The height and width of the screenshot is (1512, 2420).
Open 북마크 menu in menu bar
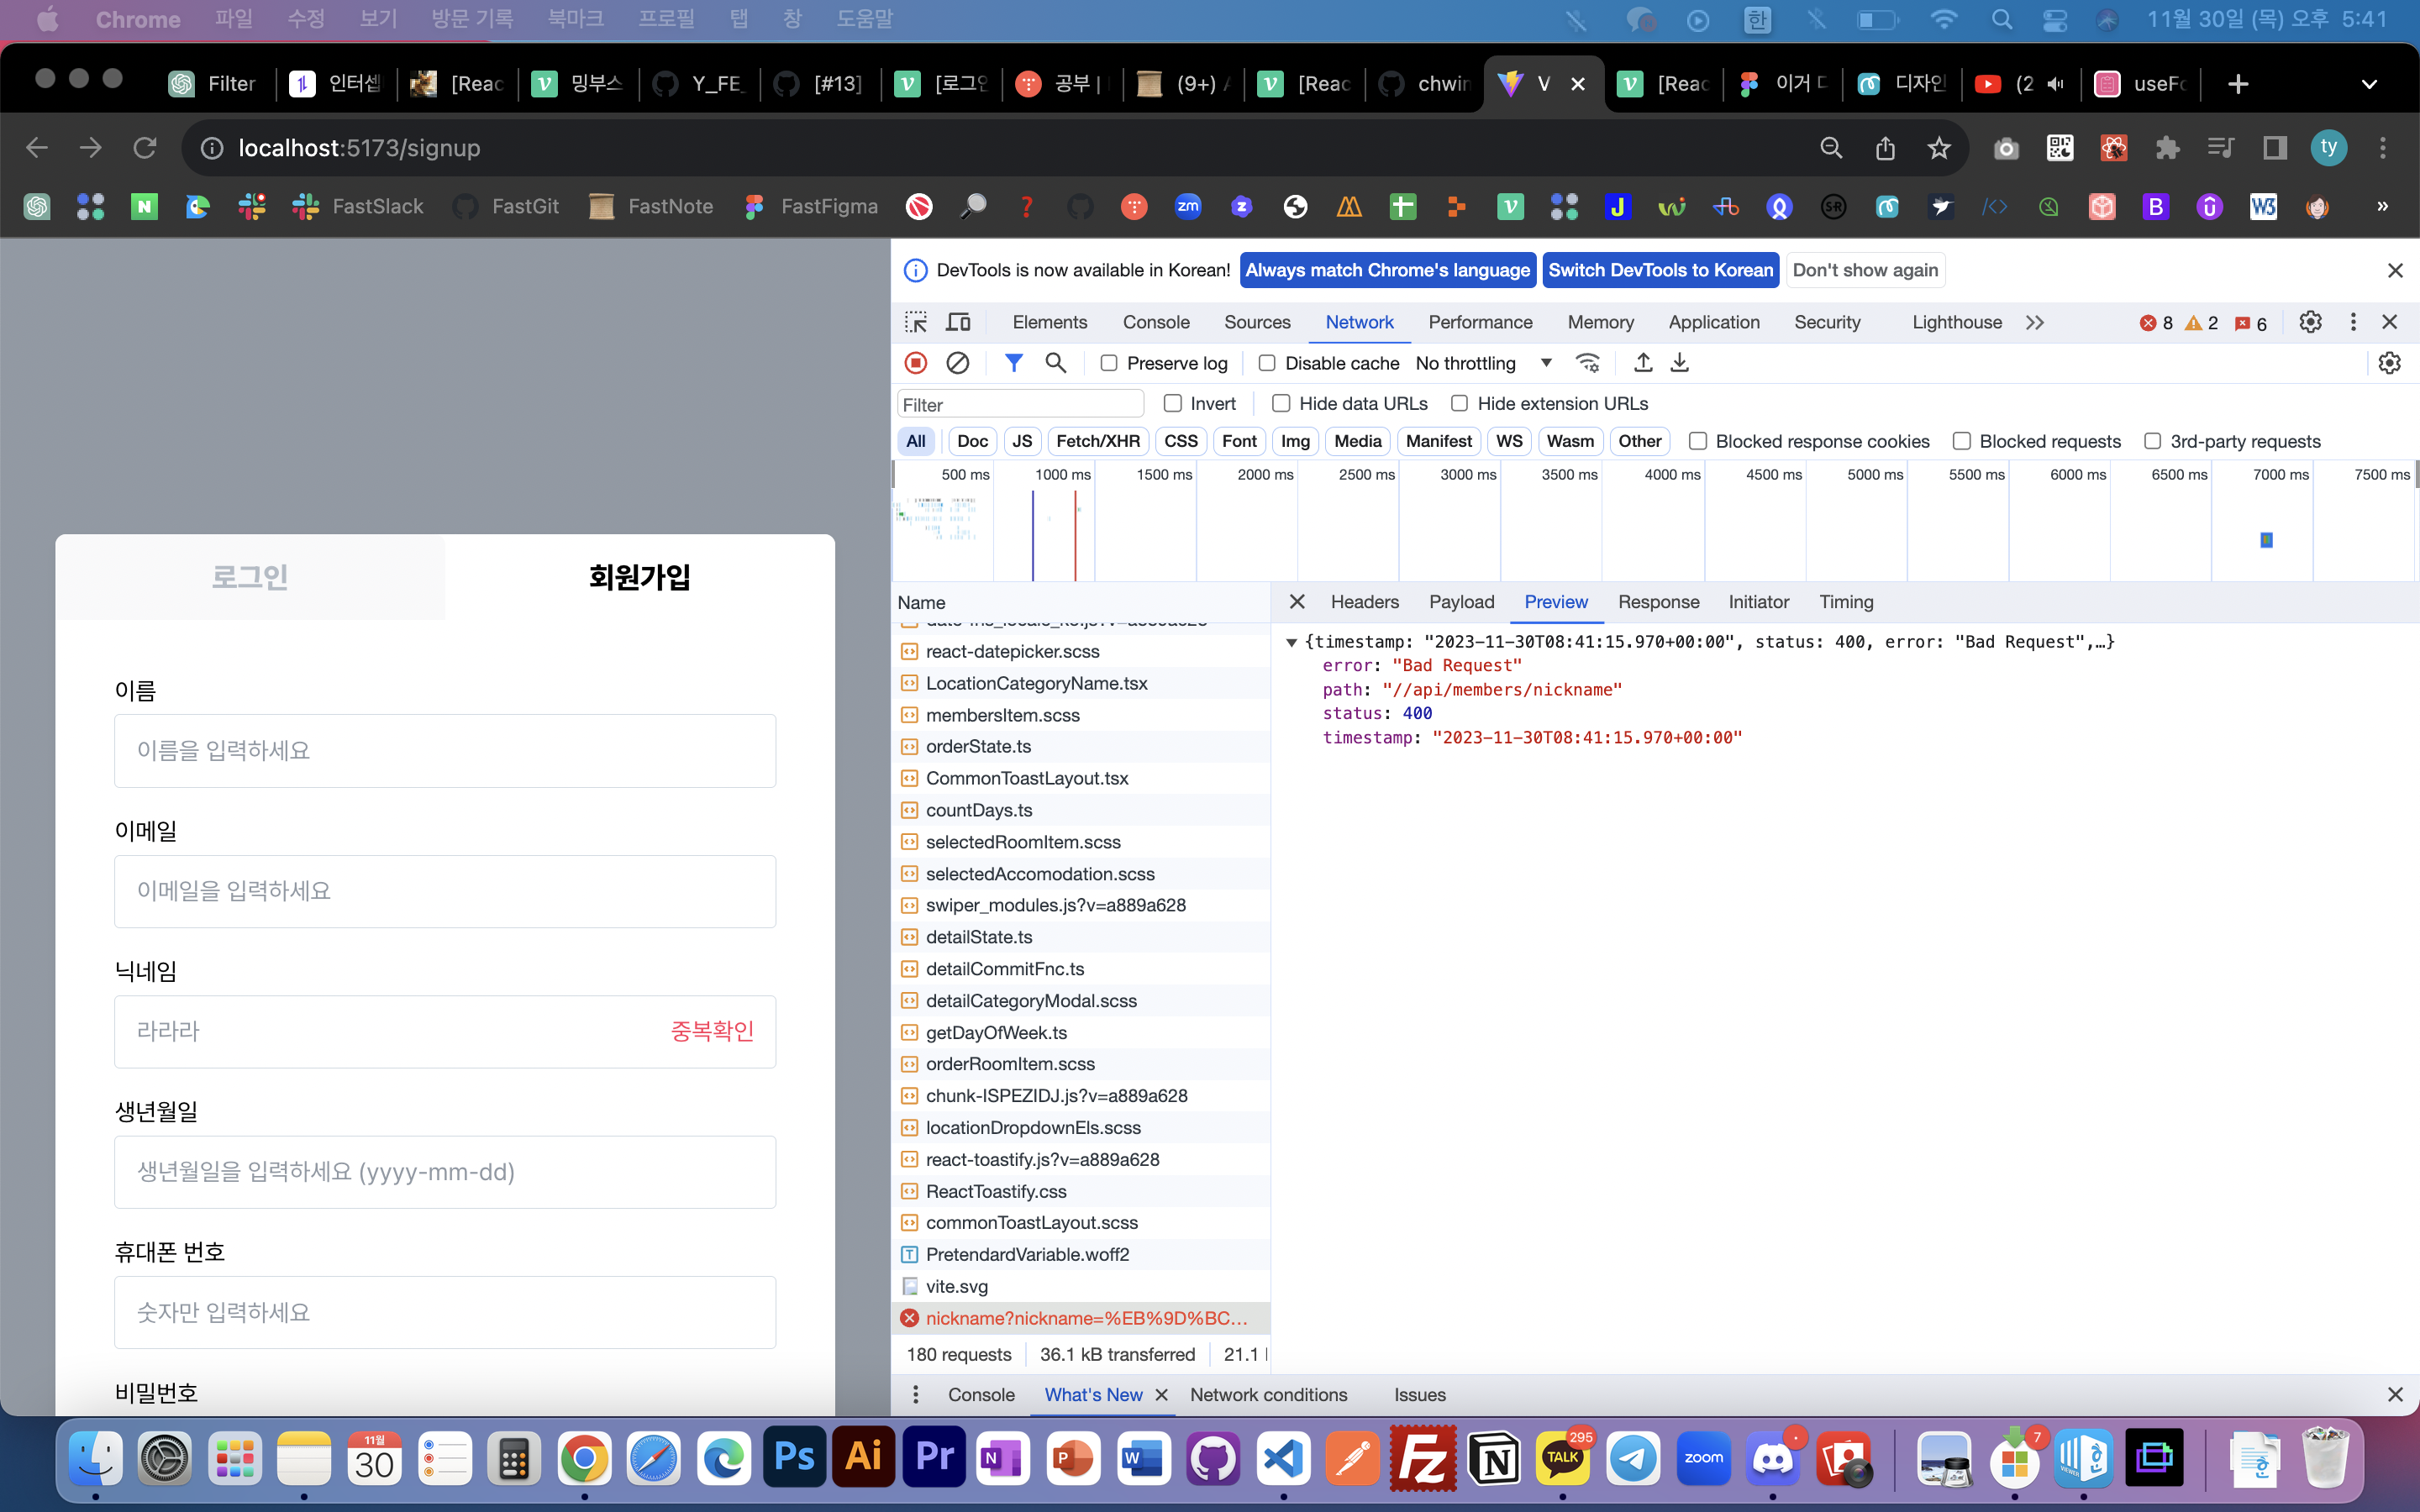574,19
